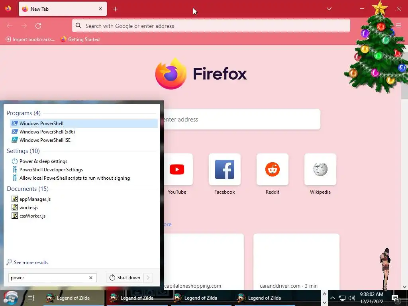The width and height of the screenshot is (408, 306).
Task: Clear the start menu search text
Action: 91,278
